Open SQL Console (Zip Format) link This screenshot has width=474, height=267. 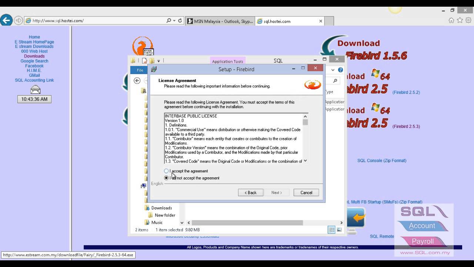(x=382, y=161)
